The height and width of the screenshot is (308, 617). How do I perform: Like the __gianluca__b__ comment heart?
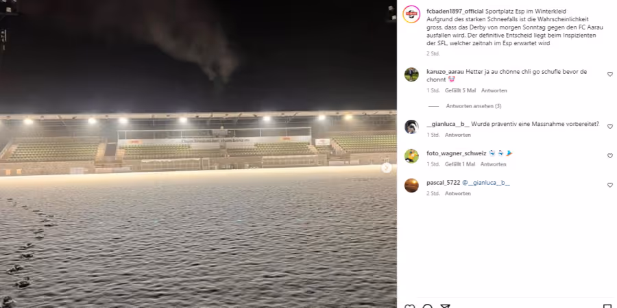tap(610, 127)
